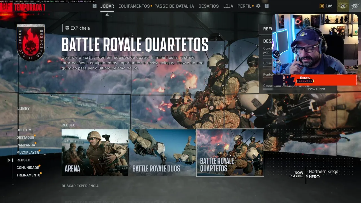Switch to the EQUIPAMENTOS tab
The width and height of the screenshot is (361, 203).
coord(134,6)
